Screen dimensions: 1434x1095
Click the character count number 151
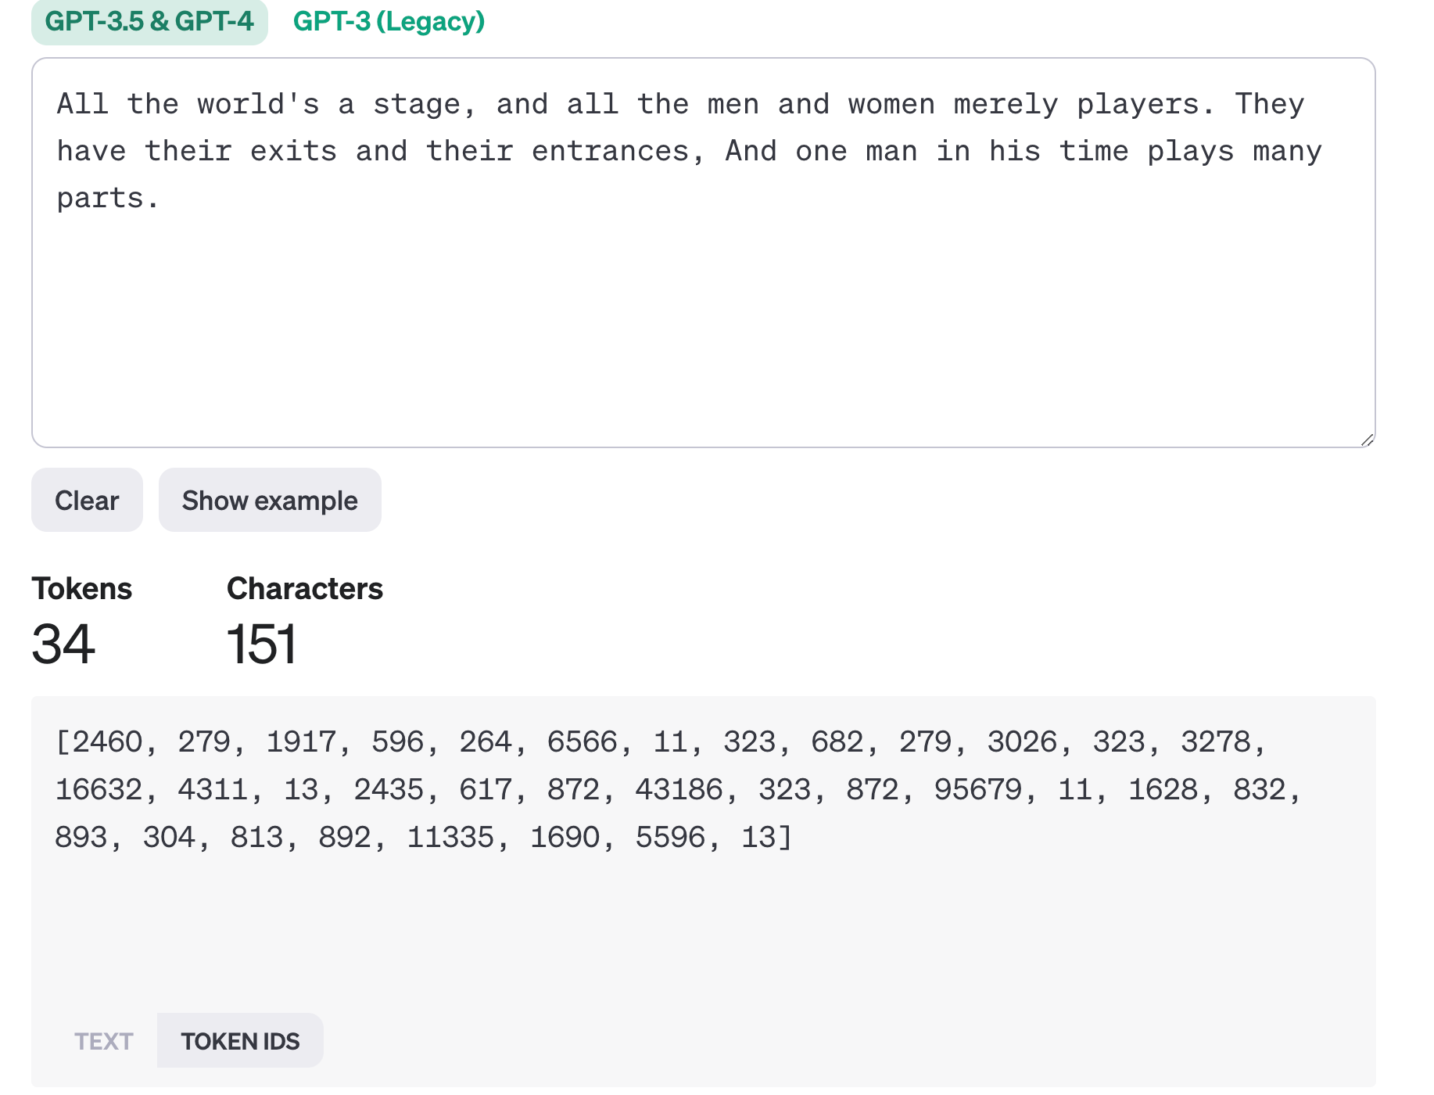(x=261, y=644)
